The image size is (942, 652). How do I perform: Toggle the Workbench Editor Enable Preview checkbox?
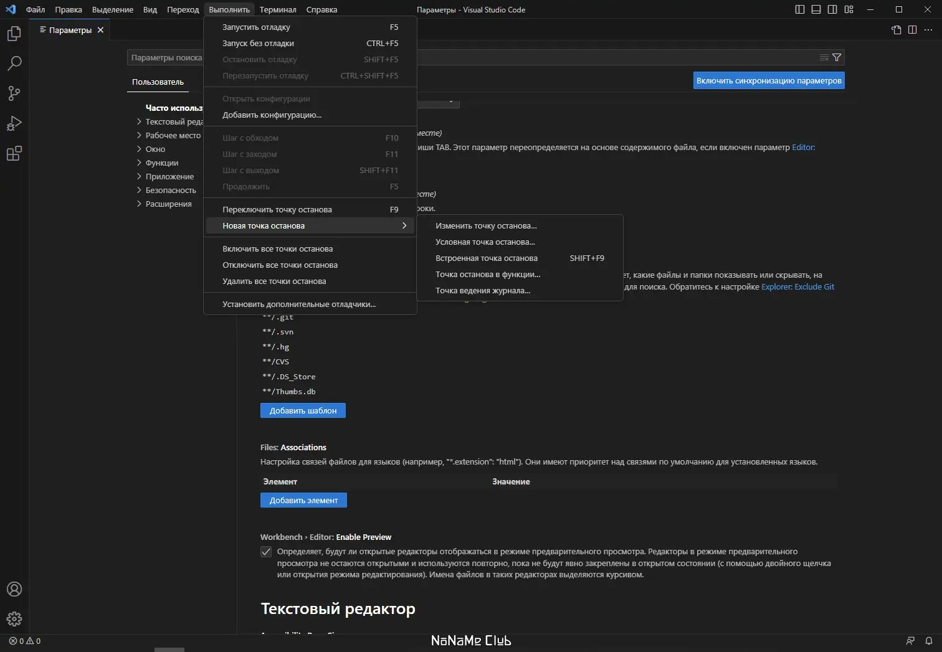266,551
